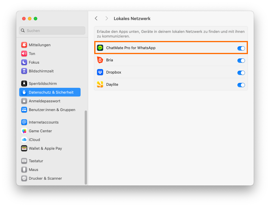Image resolution: width=270 pixels, height=207 pixels.
Task: Click the sidebar vertical scrollbar
Action: pos(86,147)
